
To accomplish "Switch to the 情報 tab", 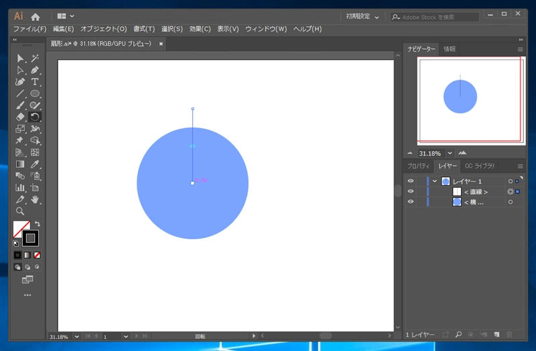I will [450, 49].
